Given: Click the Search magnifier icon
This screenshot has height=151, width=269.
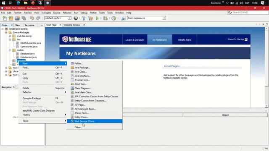Looking at the screenshot, I should (x=229, y=13).
